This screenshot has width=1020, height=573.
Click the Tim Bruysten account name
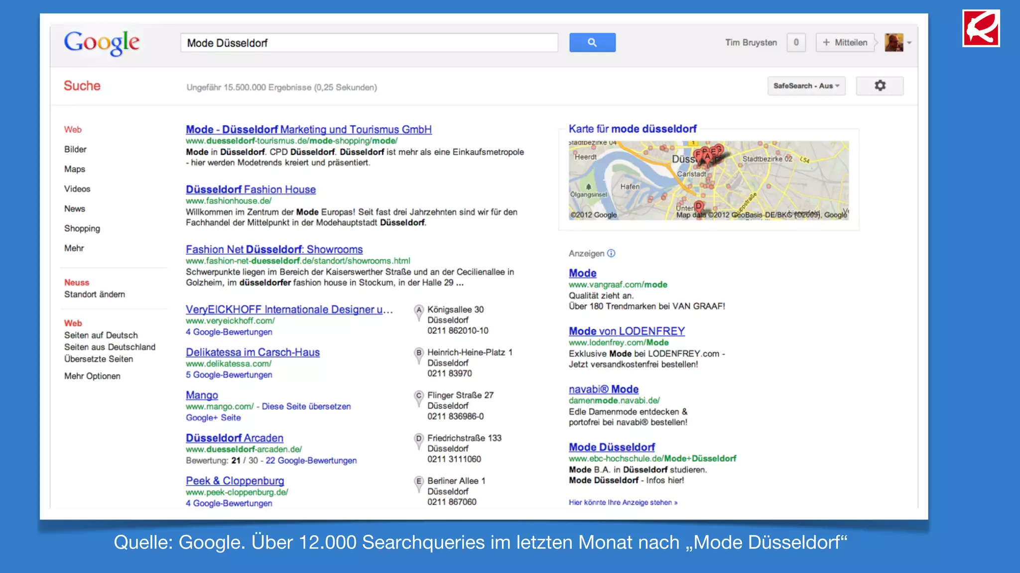(751, 43)
